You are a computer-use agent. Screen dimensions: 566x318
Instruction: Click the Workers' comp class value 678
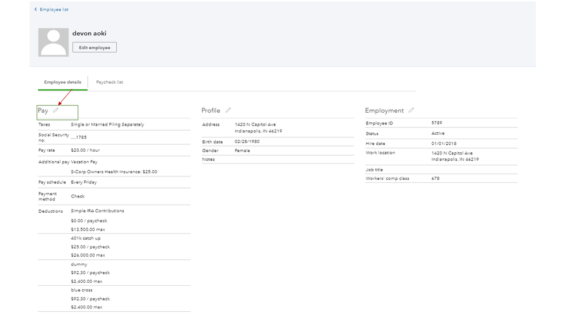435,178
